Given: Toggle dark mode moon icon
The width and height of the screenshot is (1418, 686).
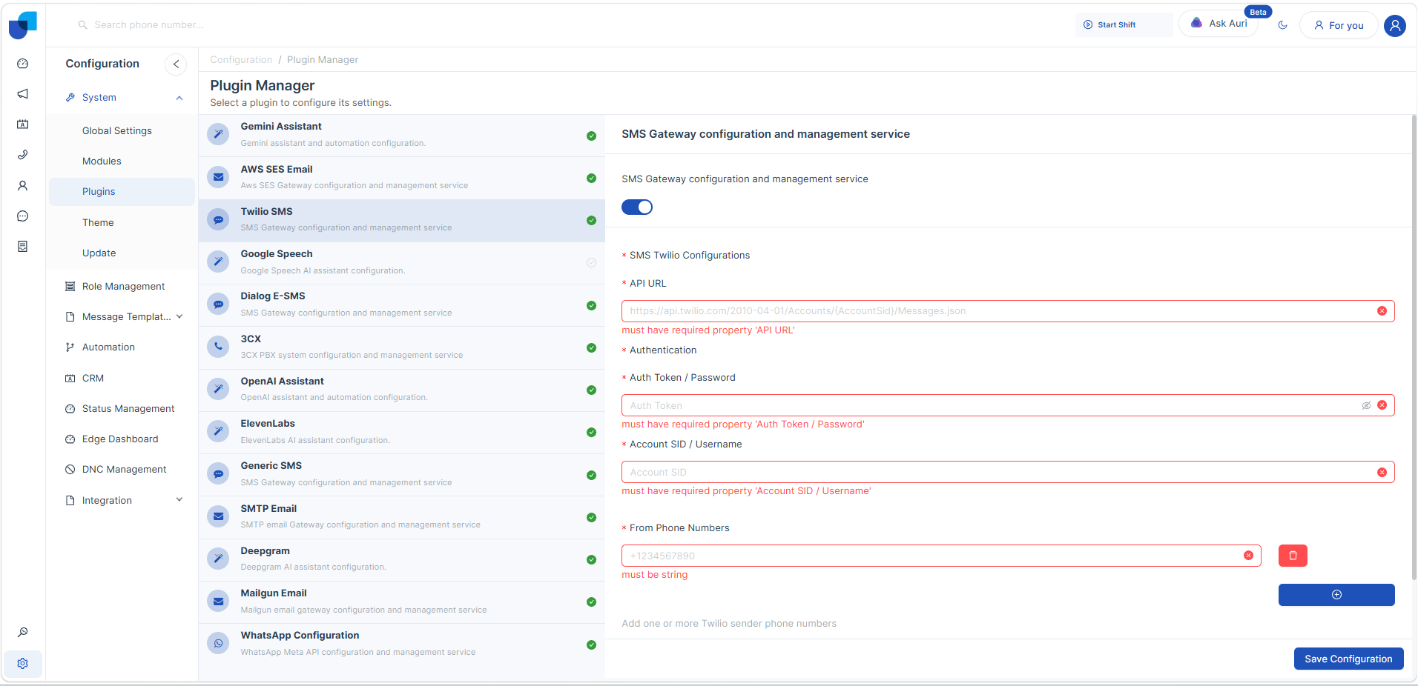Looking at the screenshot, I should (x=1282, y=25).
